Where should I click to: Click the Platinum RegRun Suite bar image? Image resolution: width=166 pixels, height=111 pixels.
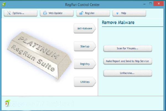coord(39,55)
